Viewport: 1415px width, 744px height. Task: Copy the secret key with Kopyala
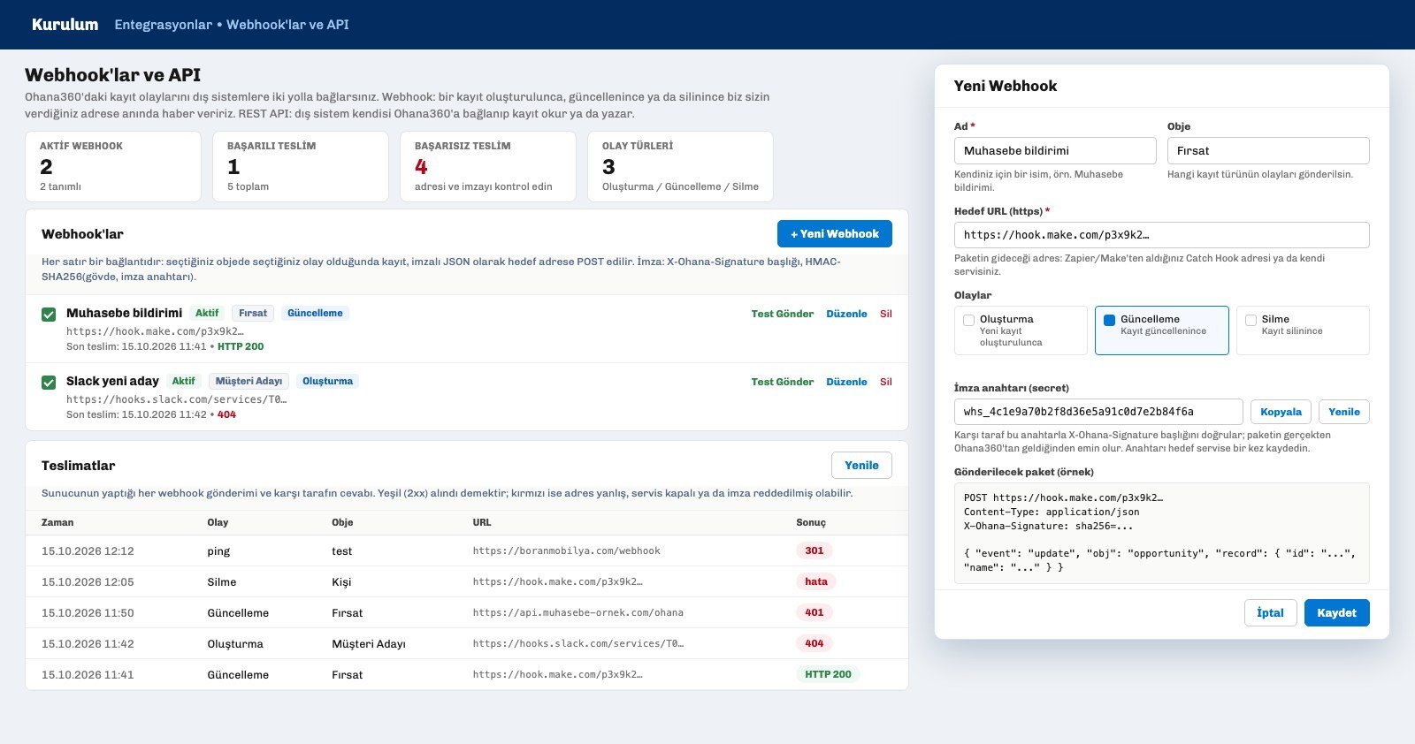pos(1281,412)
